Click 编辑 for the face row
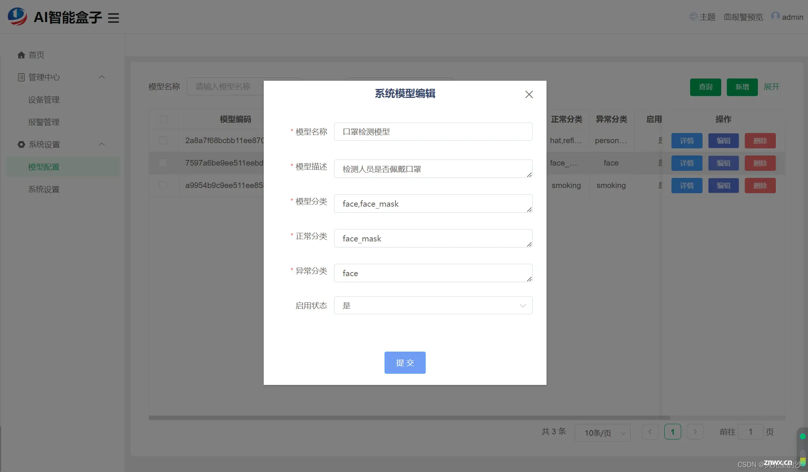808x472 pixels. coord(723,163)
